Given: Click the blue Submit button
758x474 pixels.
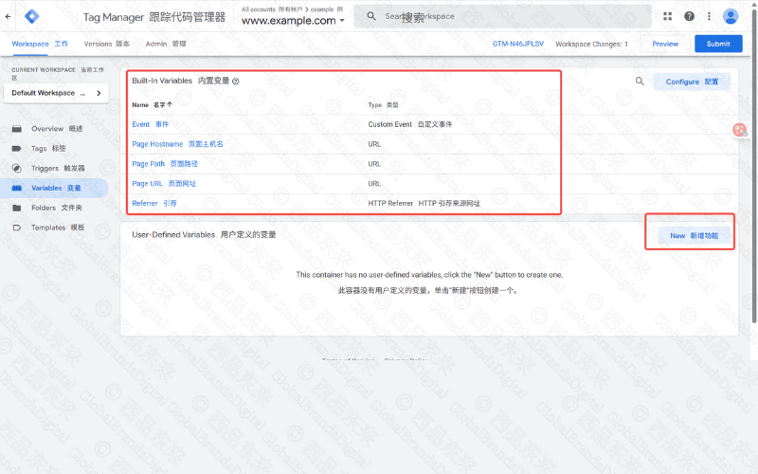Looking at the screenshot, I should 718,44.
